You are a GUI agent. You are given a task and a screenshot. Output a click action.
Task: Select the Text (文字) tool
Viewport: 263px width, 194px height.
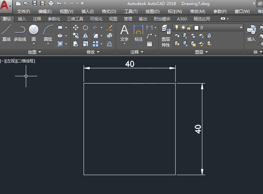click(x=124, y=33)
